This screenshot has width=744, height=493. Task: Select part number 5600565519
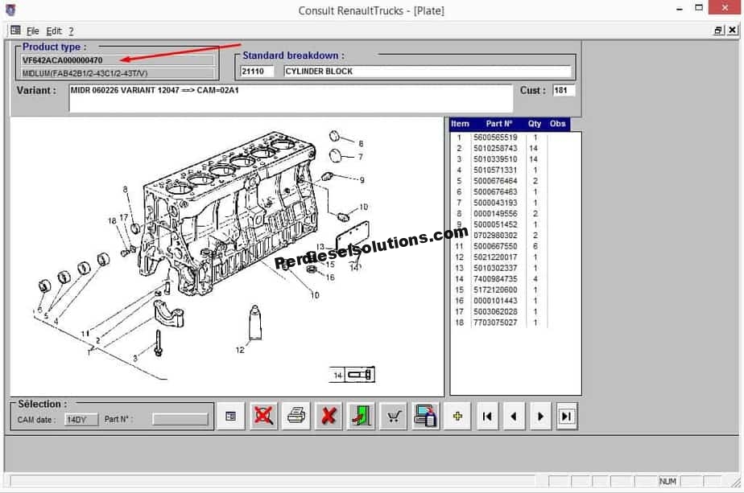(x=495, y=138)
